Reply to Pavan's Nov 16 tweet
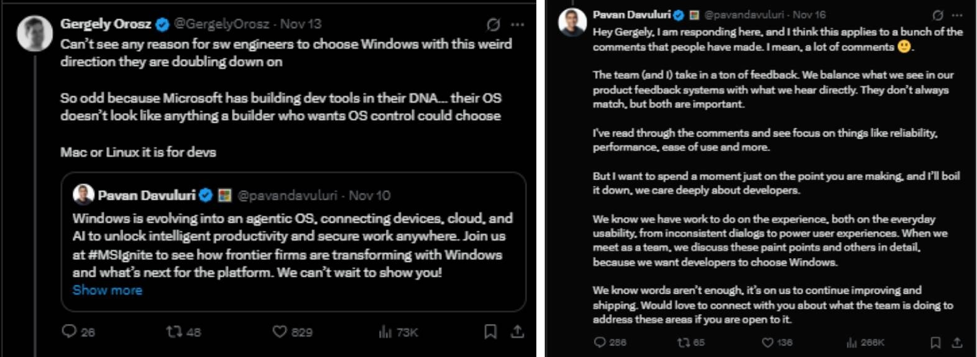The height and width of the screenshot is (357, 977). [x=600, y=342]
